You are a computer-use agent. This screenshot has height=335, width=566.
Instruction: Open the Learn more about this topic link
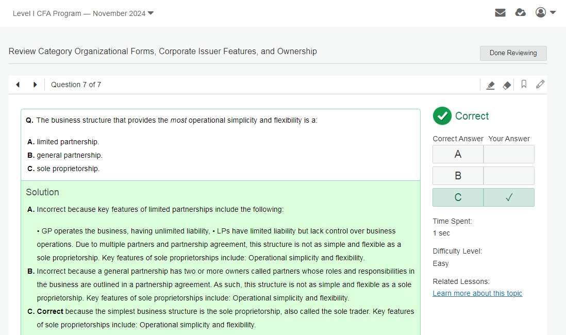(x=477, y=293)
